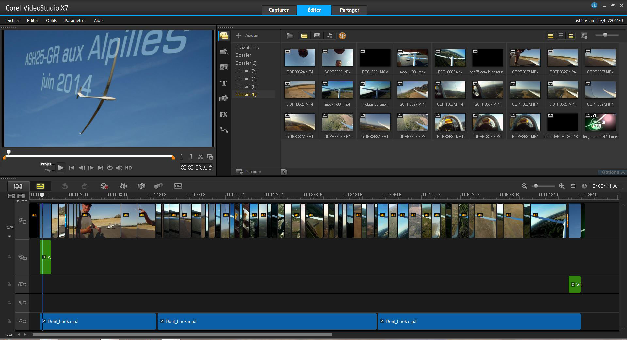Toggle repeat playback
Screen dimensions: 627x340
point(110,168)
